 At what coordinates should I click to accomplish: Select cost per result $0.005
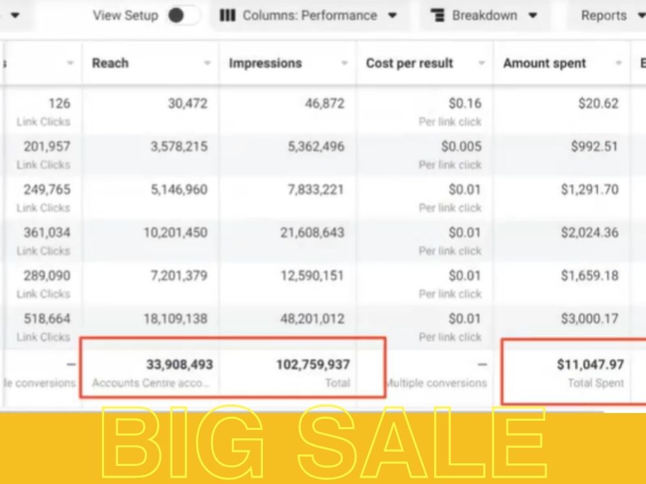461,146
